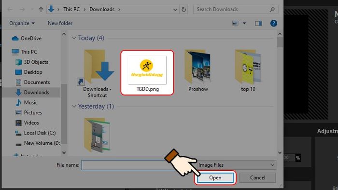The height and width of the screenshot is (190, 338).
Task: Open Local Disk (C:) in sidebar
Action: (40, 133)
